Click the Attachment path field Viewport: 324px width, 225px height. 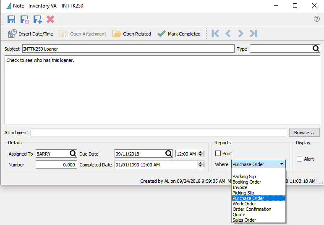pyautogui.click(x=159, y=132)
